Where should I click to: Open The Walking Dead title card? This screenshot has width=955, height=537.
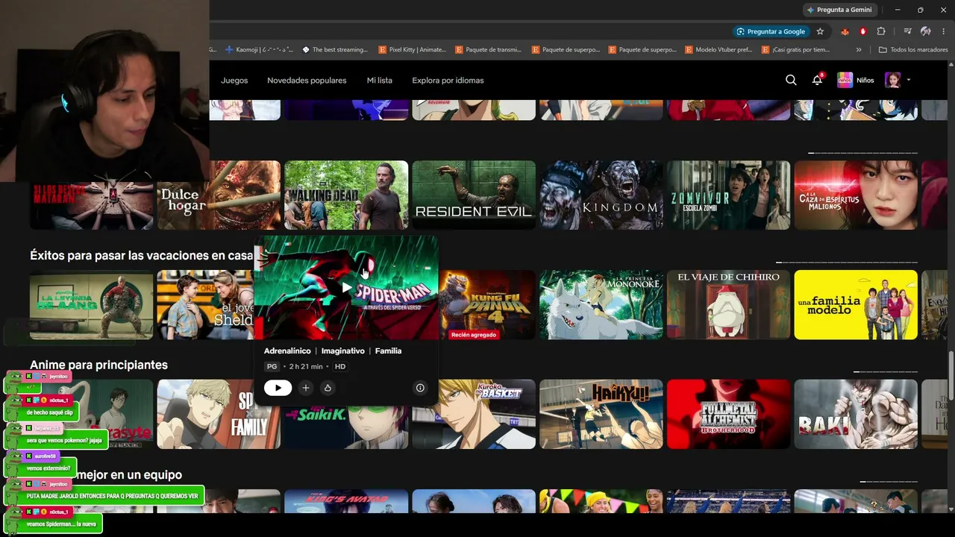tap(346, 195)
